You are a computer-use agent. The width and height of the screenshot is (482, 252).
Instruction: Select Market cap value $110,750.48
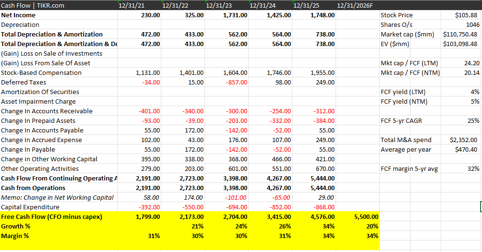point(460,35)
